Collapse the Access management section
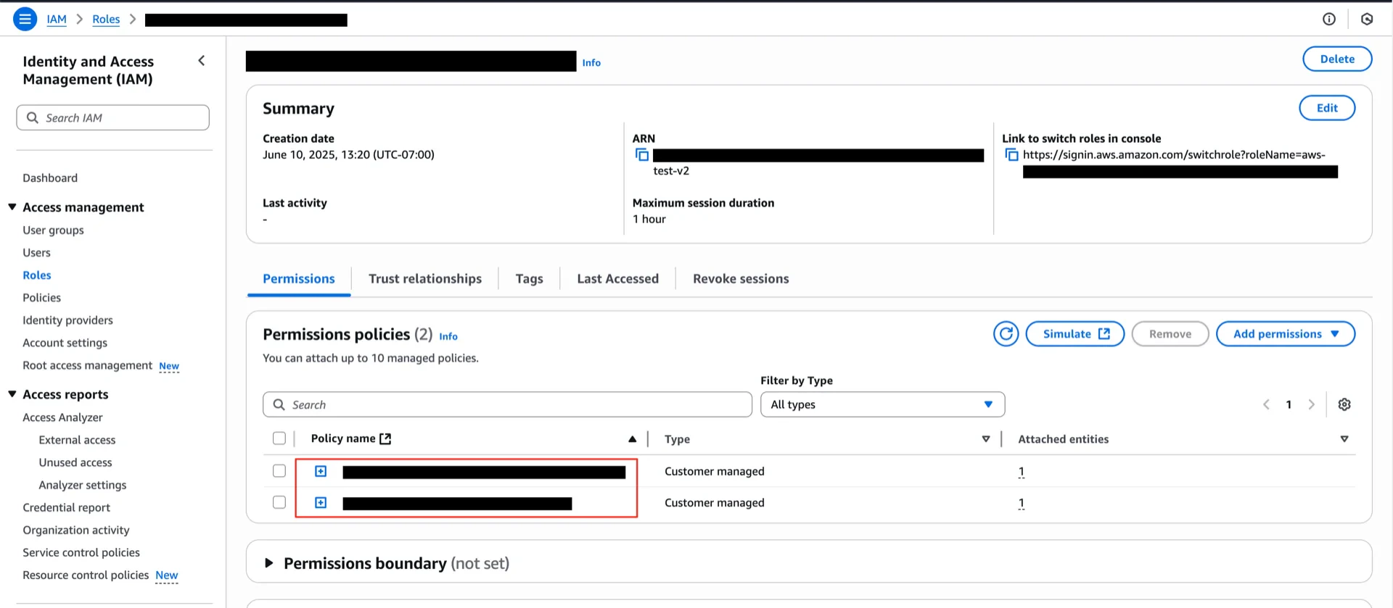The image size is (1393, 608). pyautogui.click(x=12, y=207)
